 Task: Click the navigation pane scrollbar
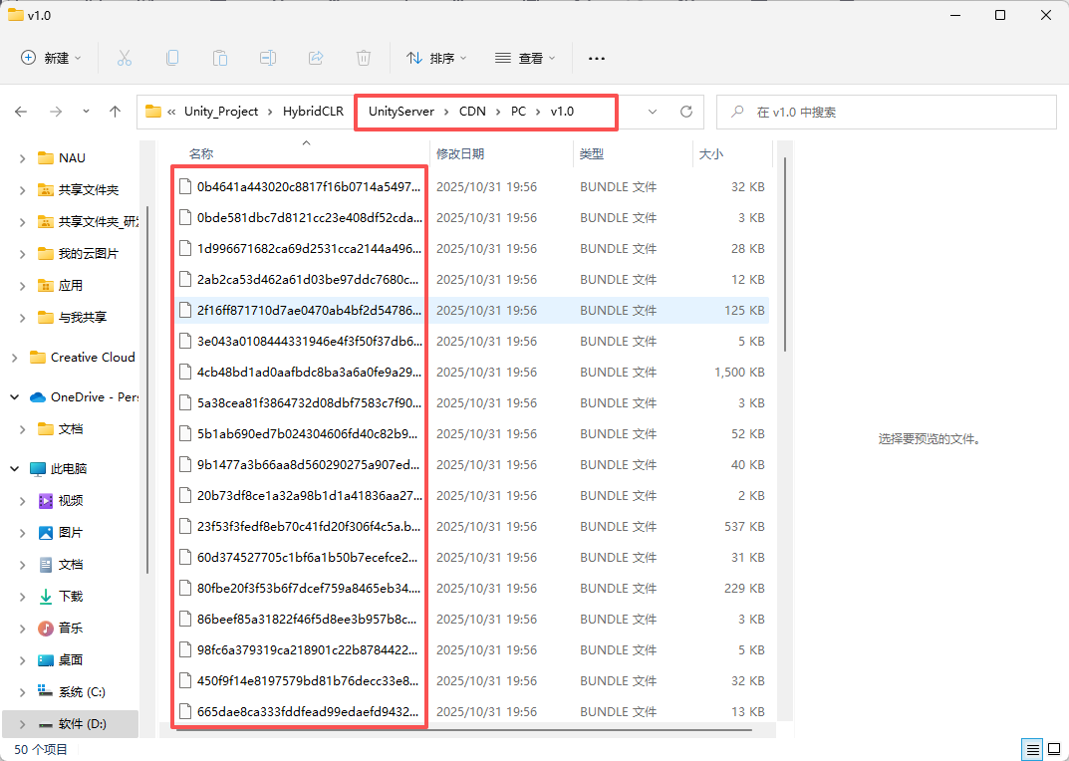pyautogui.click(x=147, y=388)
